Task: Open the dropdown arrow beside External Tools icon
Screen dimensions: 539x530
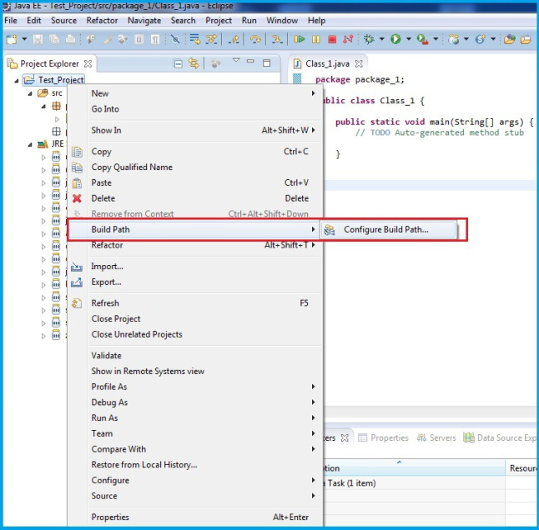Action: coord(436,39)
